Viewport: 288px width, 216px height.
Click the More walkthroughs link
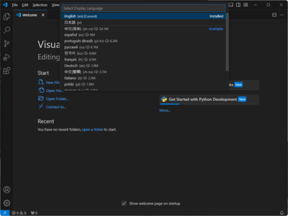165,111
